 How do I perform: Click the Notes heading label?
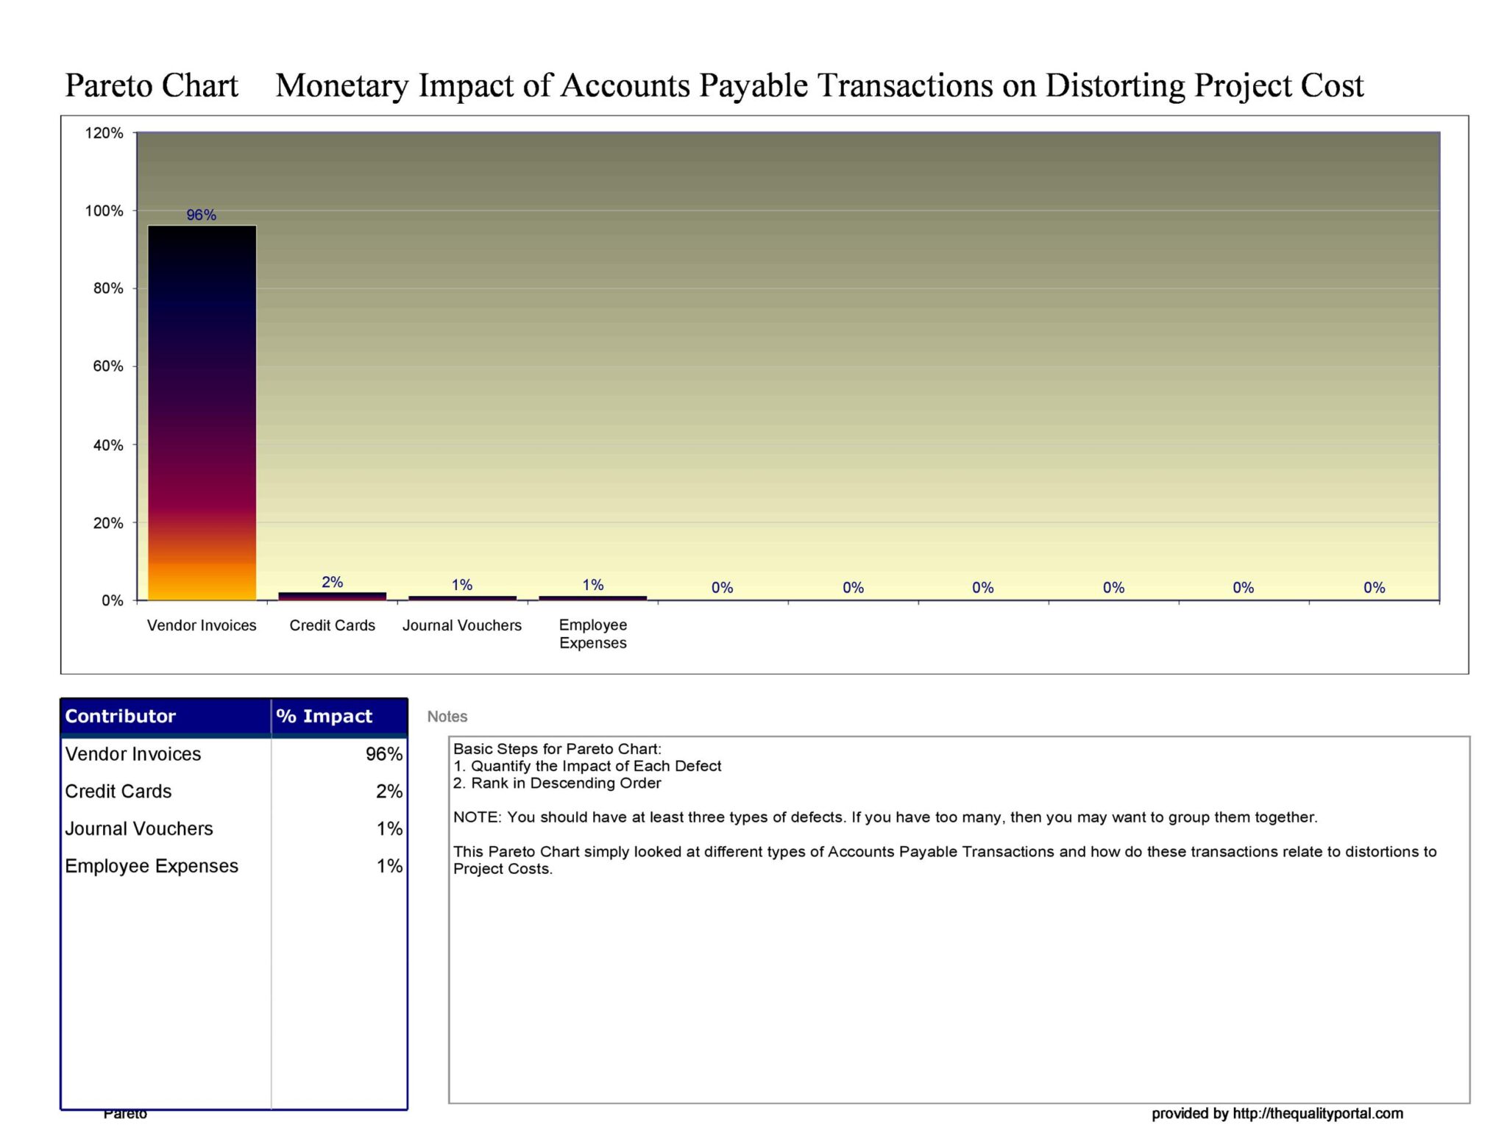447,717
